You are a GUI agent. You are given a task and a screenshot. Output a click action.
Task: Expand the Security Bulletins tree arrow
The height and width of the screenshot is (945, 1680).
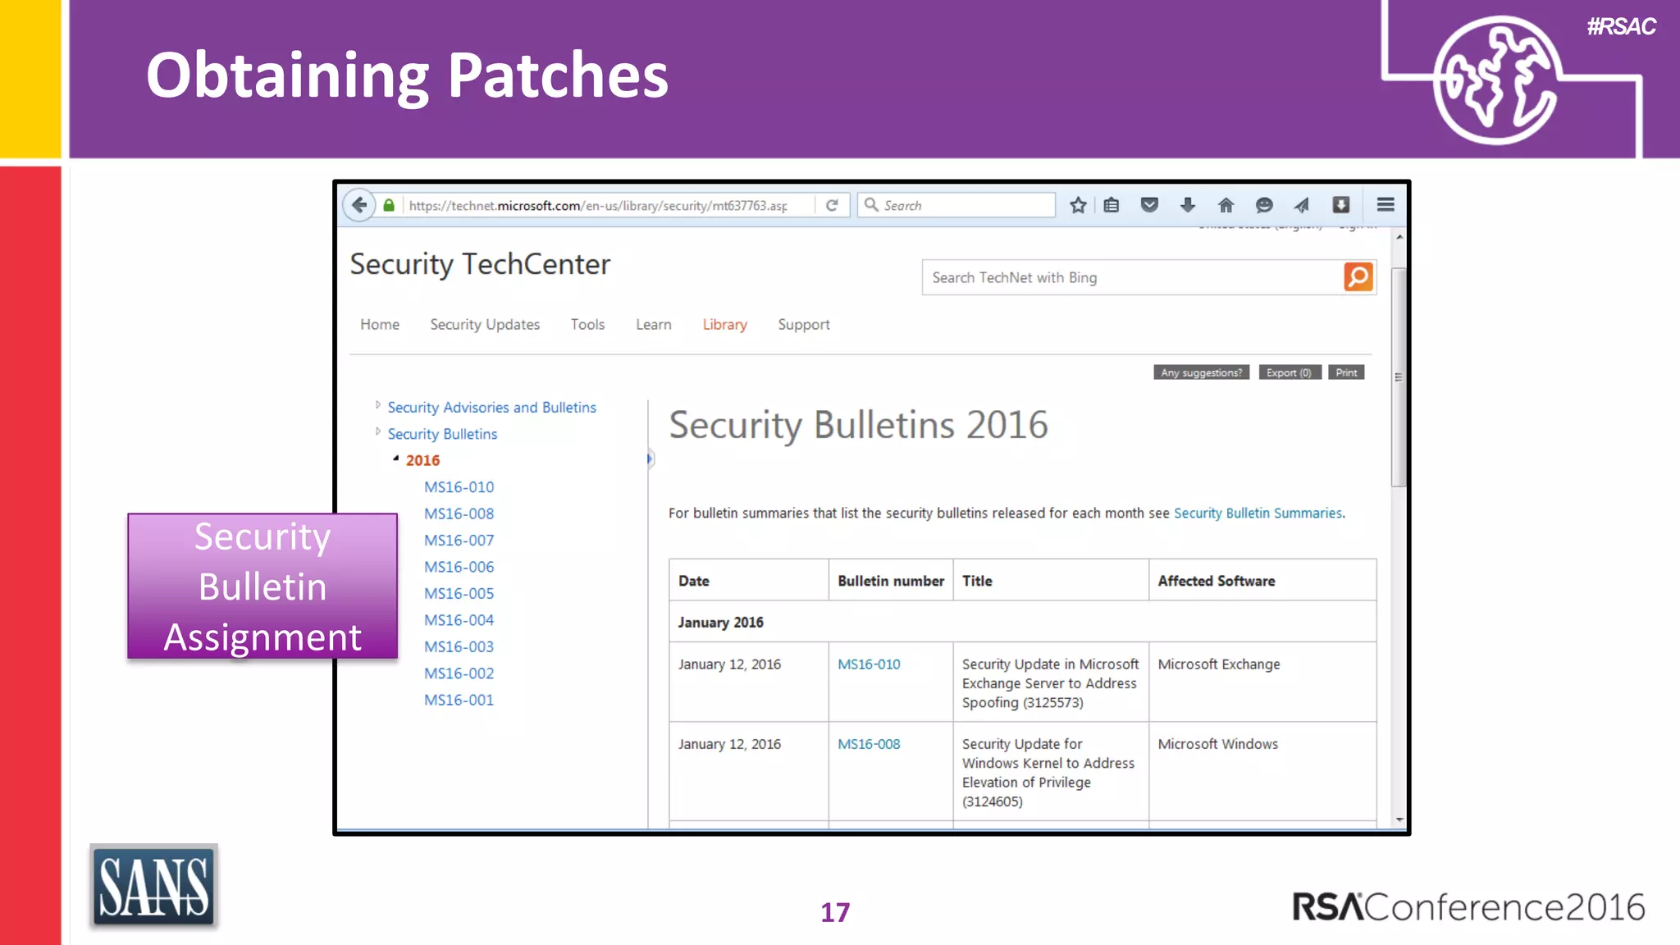(377, 431)
